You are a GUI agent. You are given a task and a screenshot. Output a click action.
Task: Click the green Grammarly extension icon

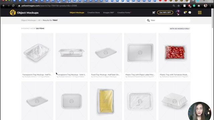[x=194, y=6]
